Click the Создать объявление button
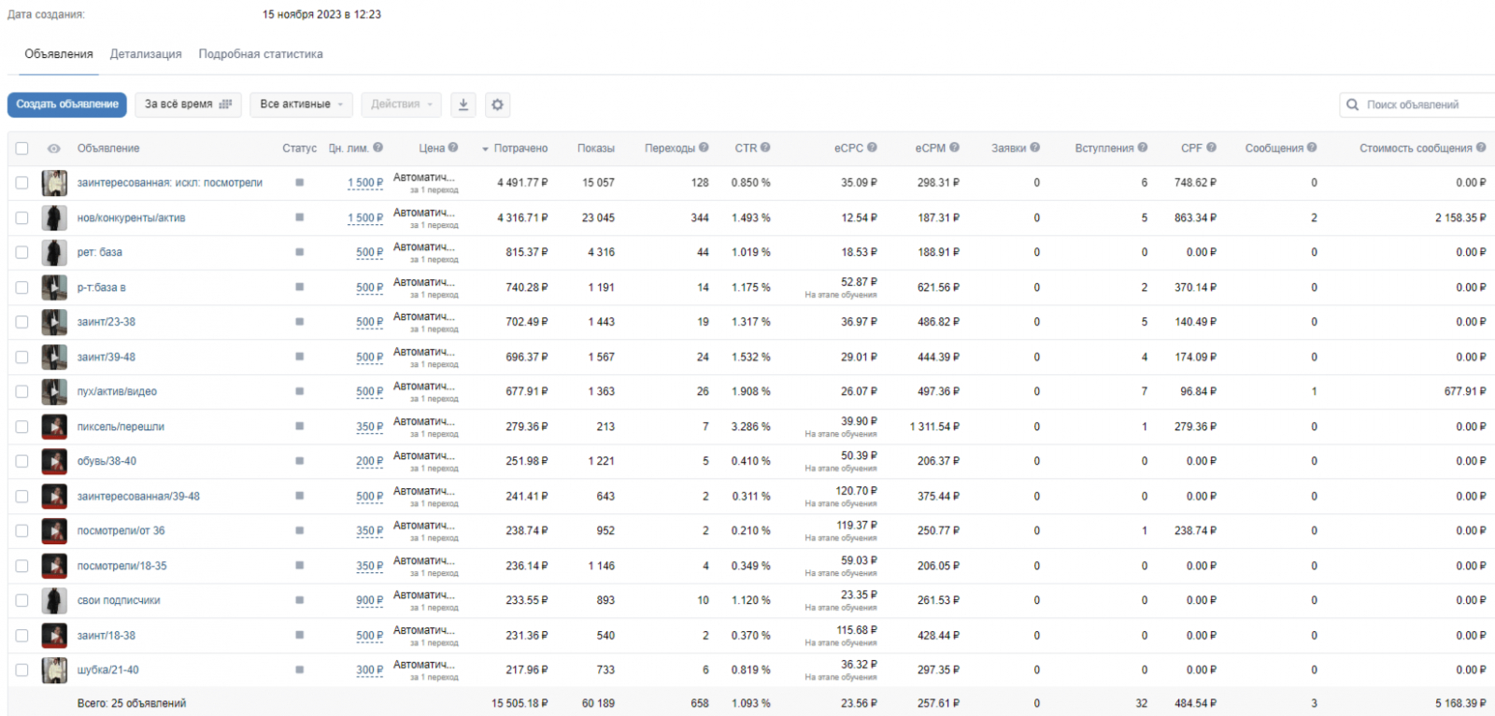1495x716 pixels. pos(67,105)
